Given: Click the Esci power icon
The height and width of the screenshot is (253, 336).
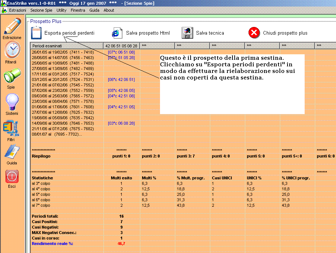Looking at the screenshot, I should coord(12,176).
